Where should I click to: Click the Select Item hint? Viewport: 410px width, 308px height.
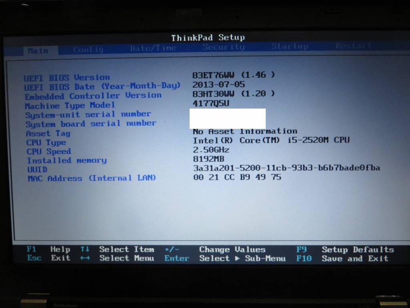point(127,249)
